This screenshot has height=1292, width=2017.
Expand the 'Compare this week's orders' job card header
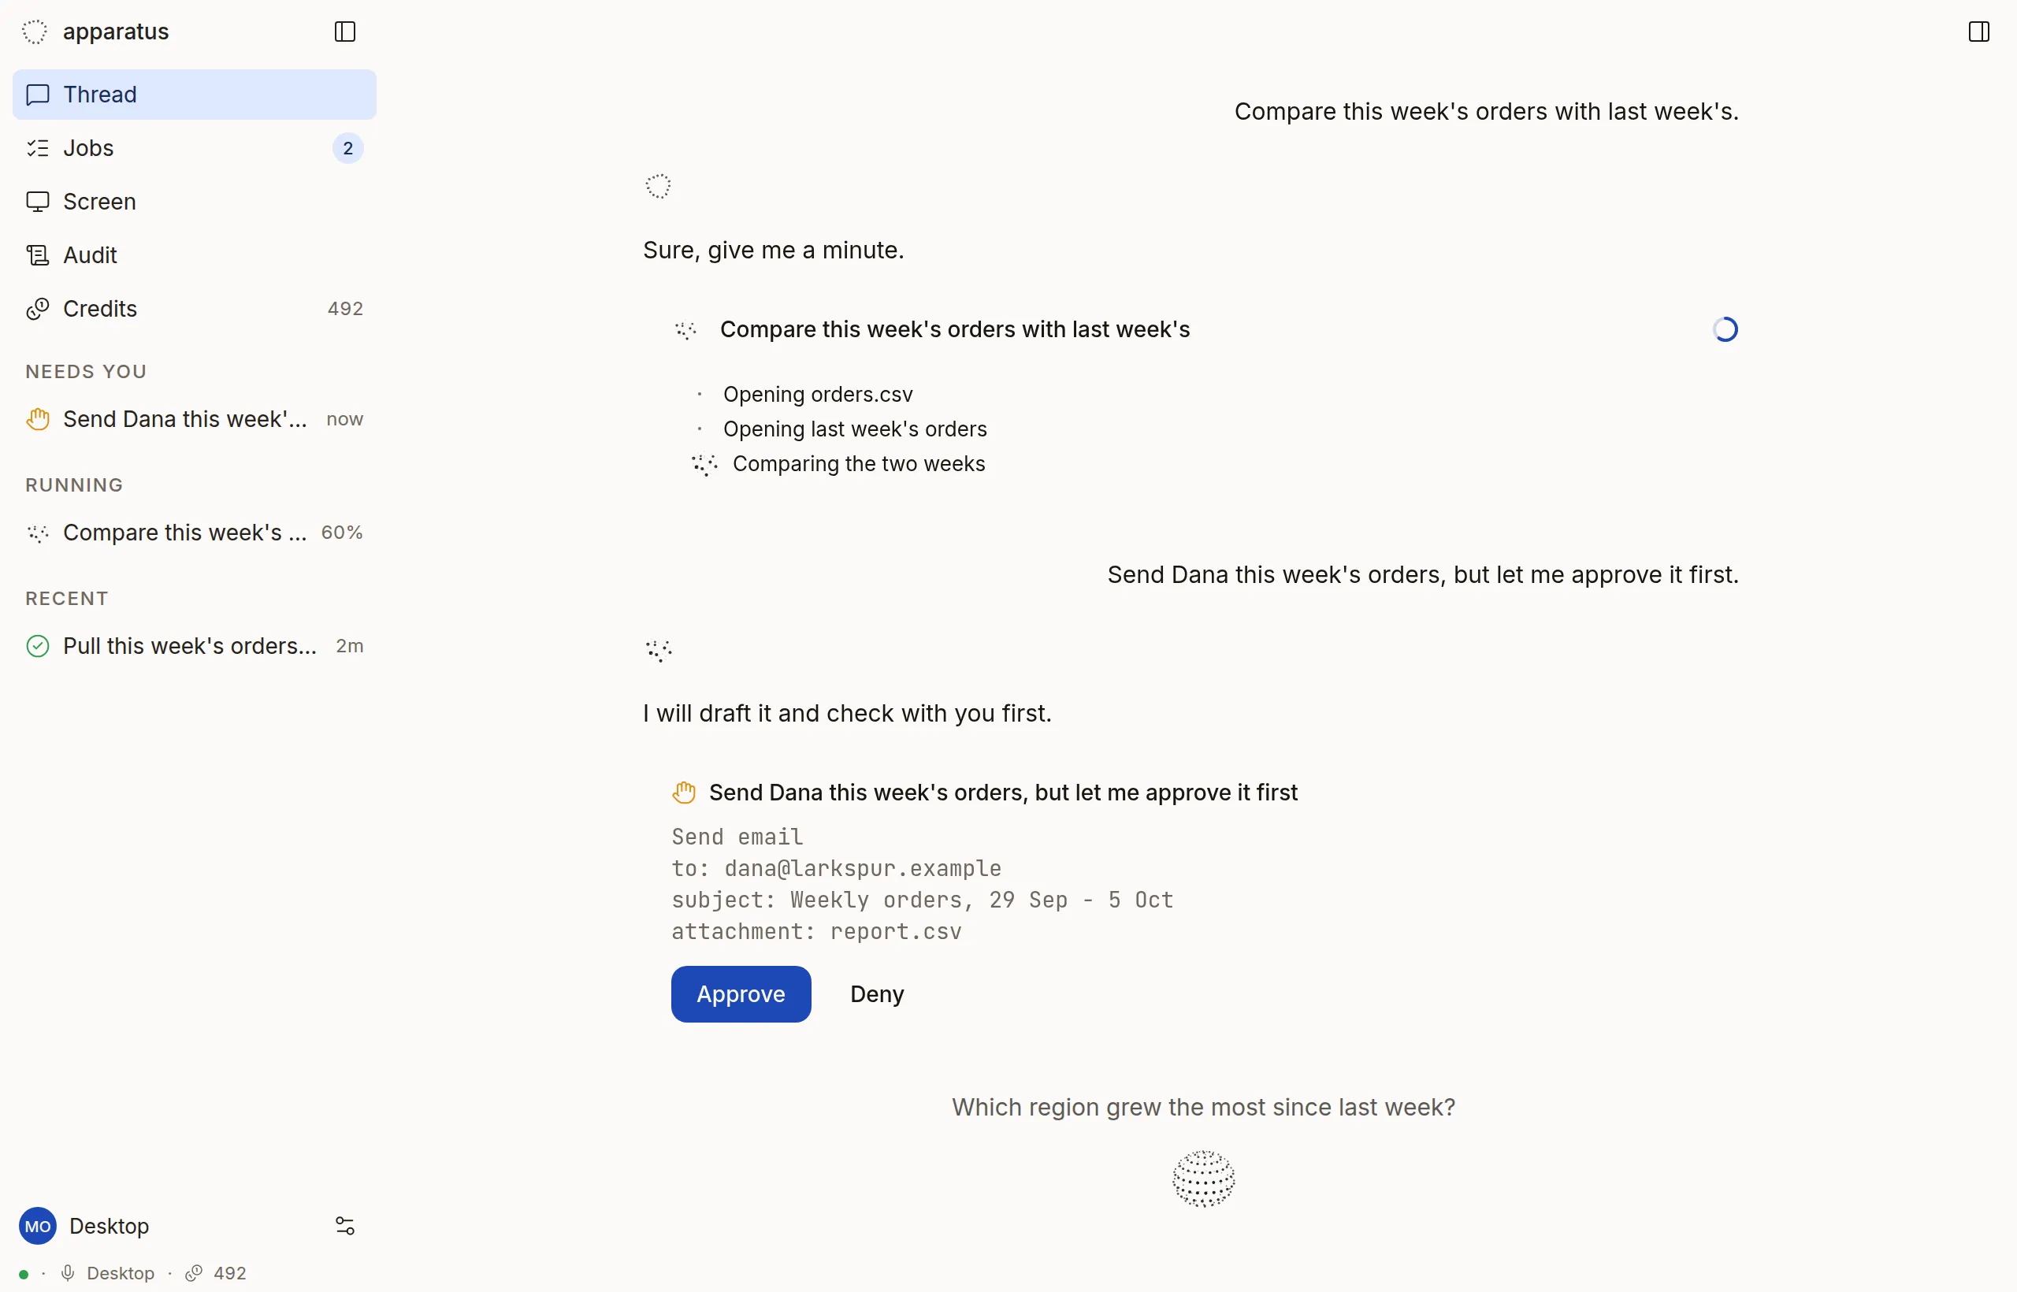pos(1204,330)
